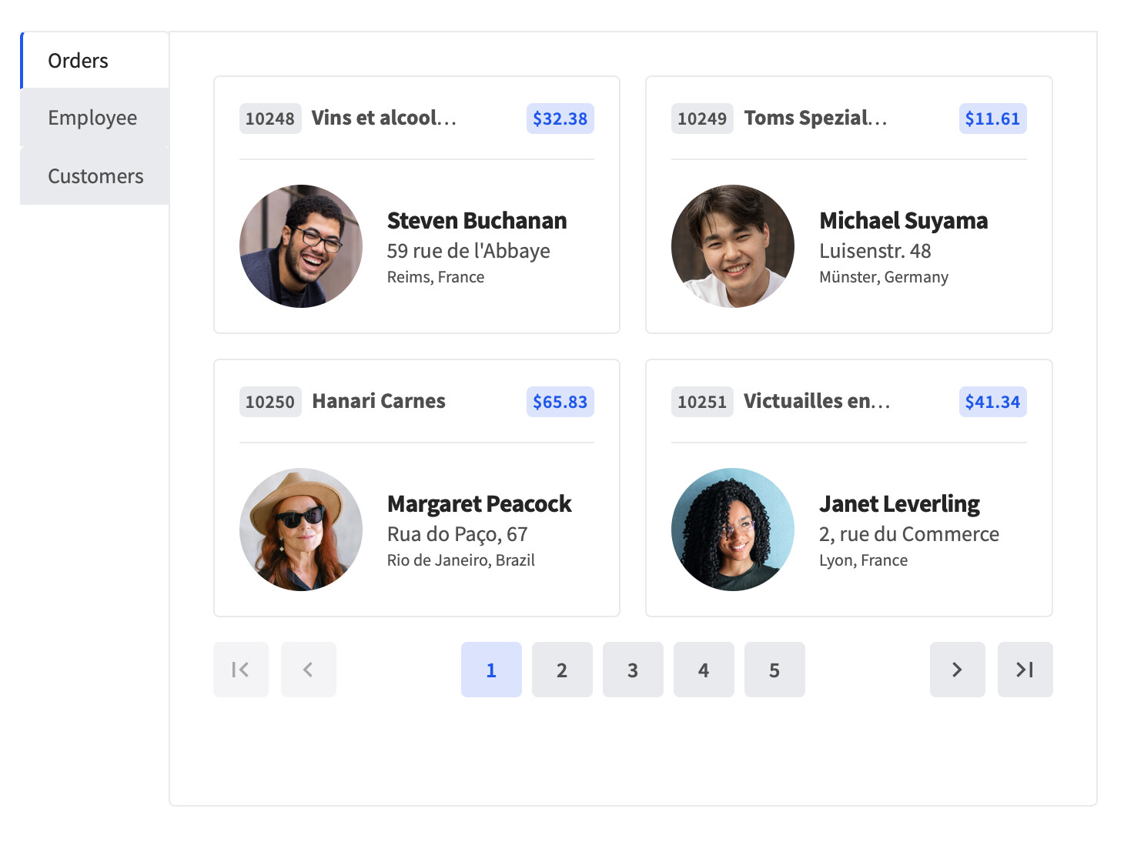The height and width of the screenshot is (842, 1144).
Task: Select page 4 in pagination
Action: pyautogui.click(x=704, y=670)
